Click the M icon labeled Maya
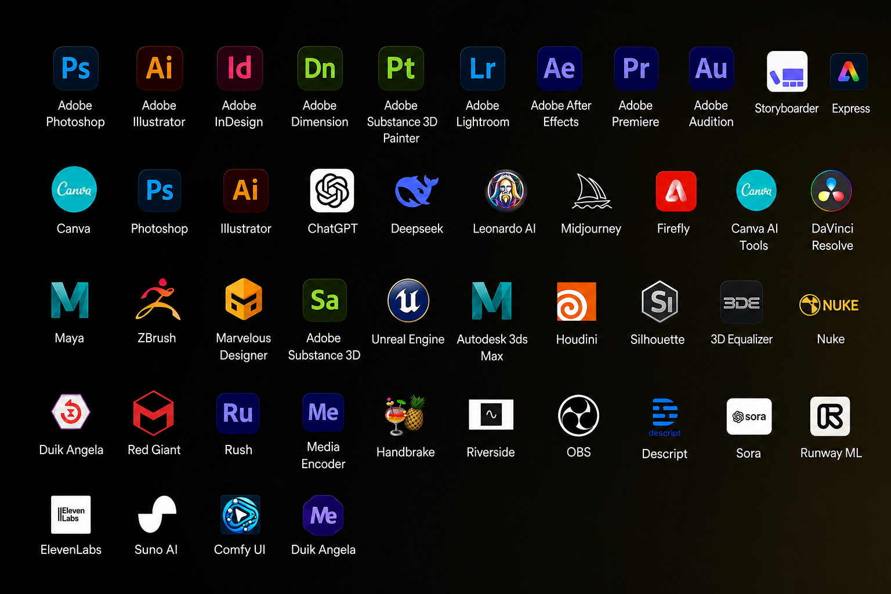 [70, 300]
